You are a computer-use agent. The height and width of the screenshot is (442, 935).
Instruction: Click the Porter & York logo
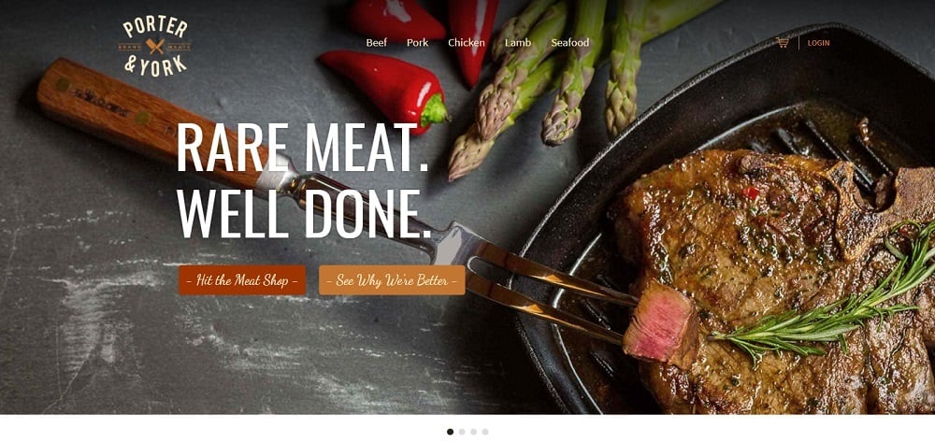tap(154, 47)
